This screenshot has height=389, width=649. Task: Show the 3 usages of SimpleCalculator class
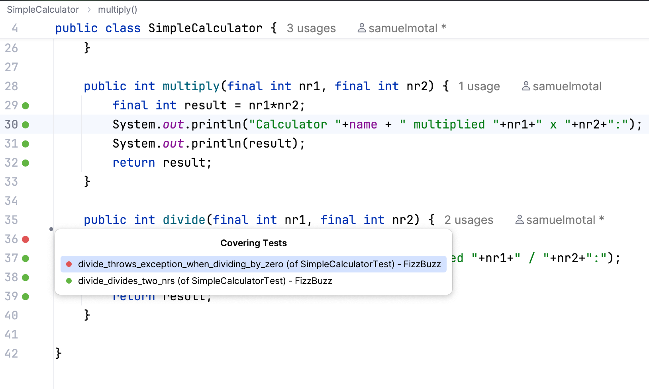tap(311, 28)
